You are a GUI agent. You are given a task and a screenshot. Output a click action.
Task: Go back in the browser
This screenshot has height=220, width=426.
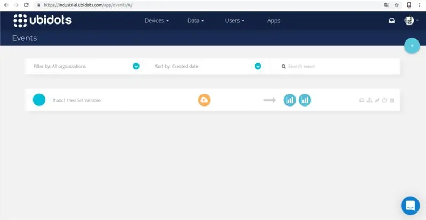(x=6, y=5)
